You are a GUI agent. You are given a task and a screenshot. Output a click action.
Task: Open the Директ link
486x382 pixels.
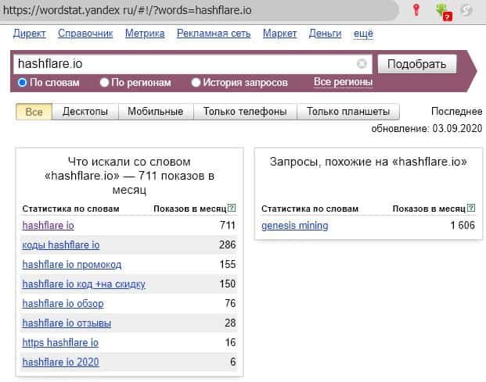coord(30,34)
